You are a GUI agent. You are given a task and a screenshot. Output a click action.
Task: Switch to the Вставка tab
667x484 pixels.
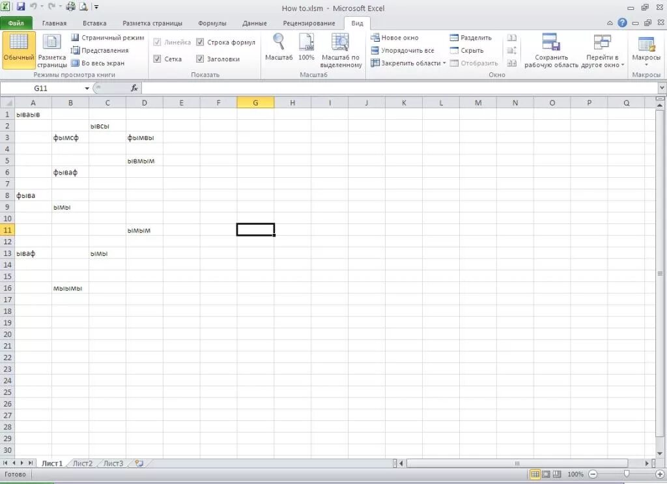pos(94,23)
